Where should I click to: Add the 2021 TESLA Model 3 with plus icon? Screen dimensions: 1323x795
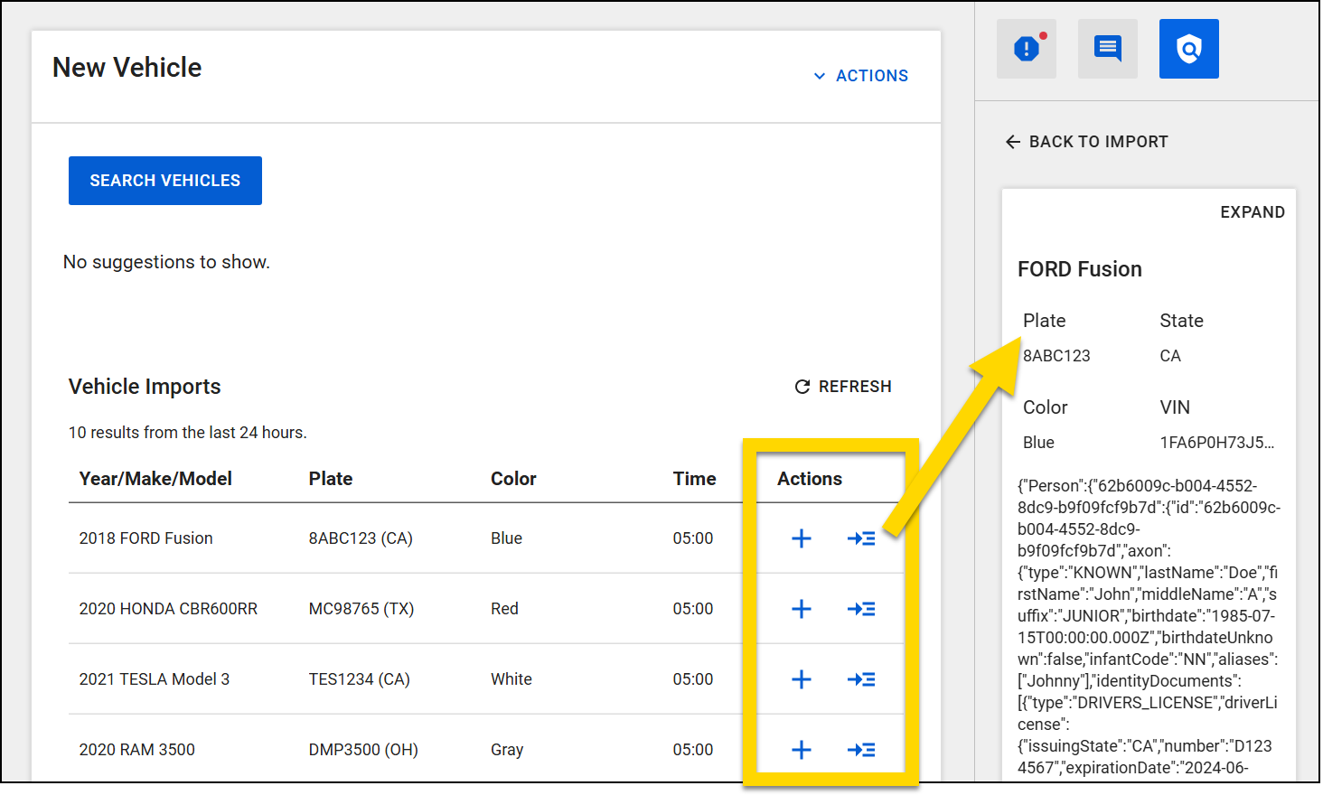pyautogui.click(x=801, y=678)
